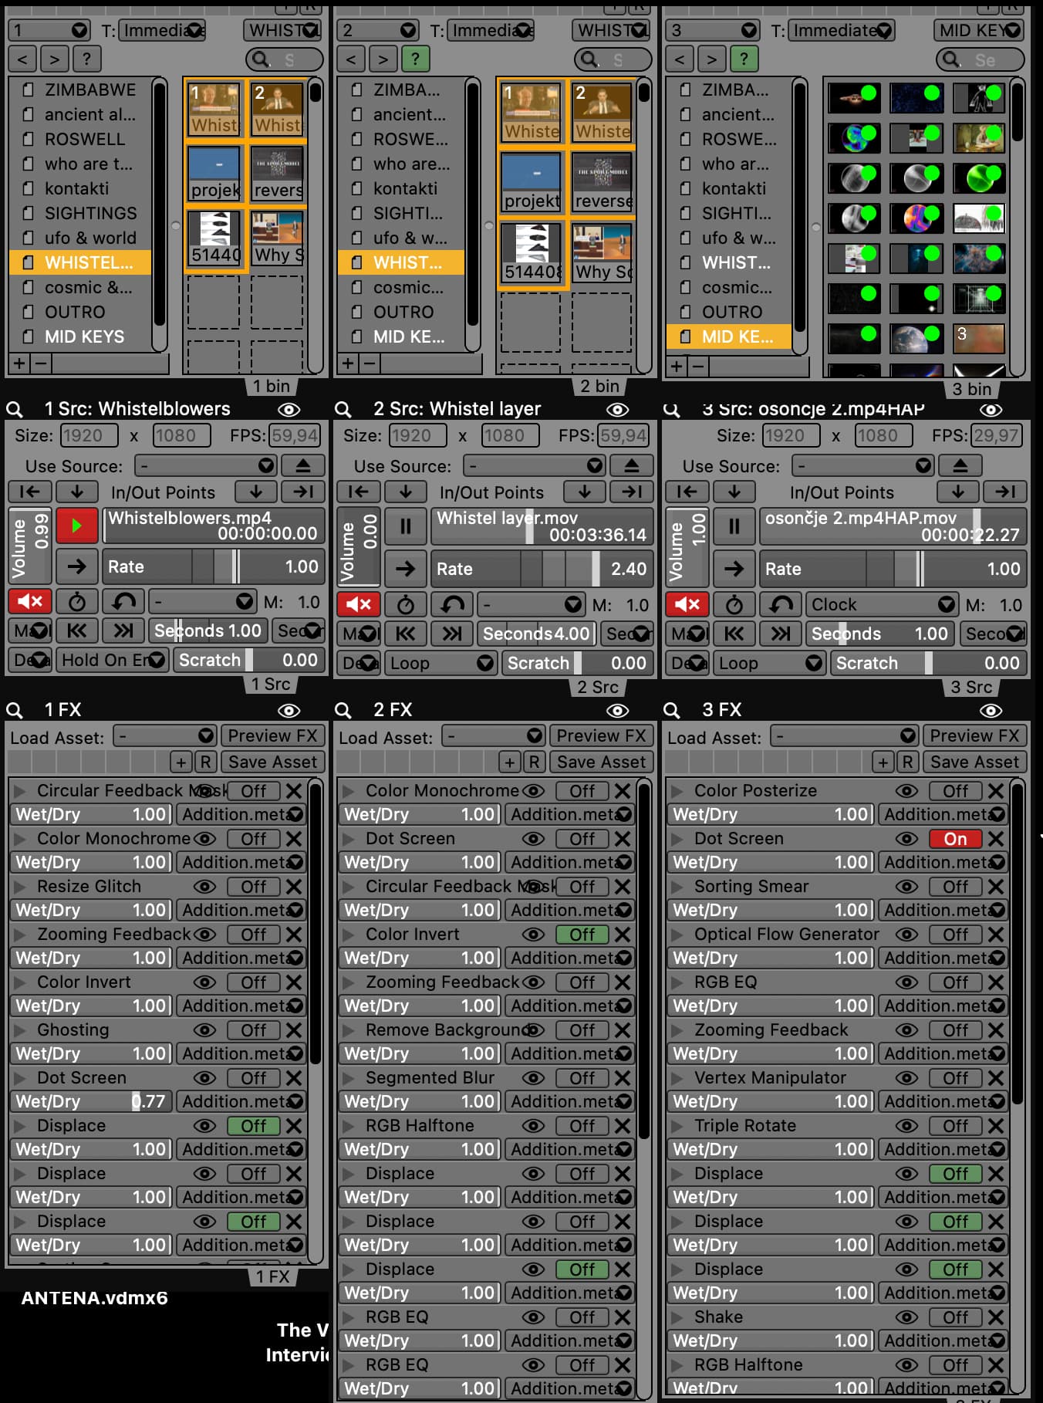This screenshot has height=1403, width=1043.
Task: Remove the Color Posterize effect in 3 FX
Action: (996, 791)
